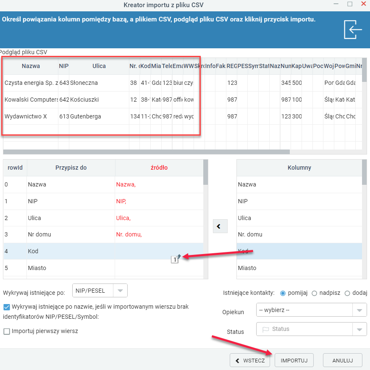The height and width of the screenshot is (370, 370).
Task: Click 'Kowalski Computers' preview cell
Action: pyautogui.click(x=31, y=100)
